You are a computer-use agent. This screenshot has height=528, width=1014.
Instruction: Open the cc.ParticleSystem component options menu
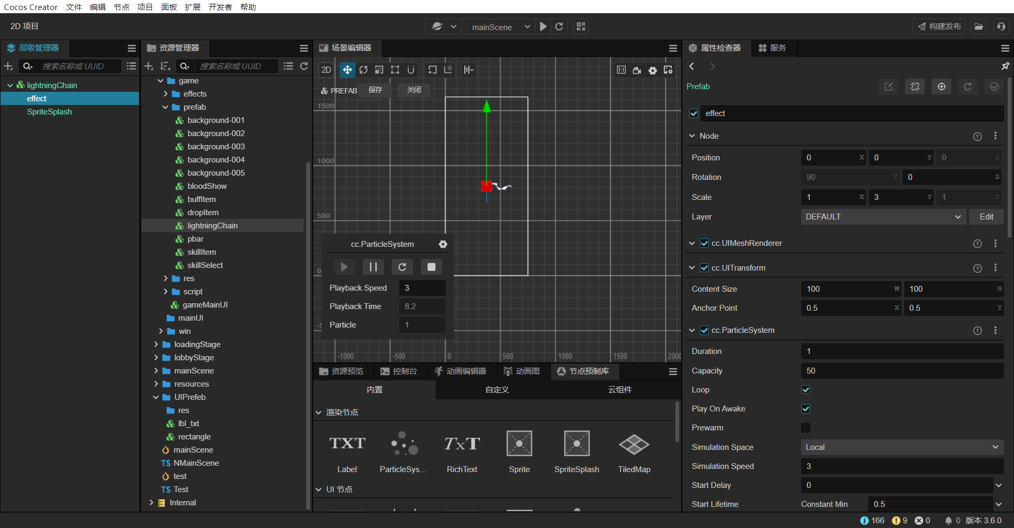click(x=996, y=330)
